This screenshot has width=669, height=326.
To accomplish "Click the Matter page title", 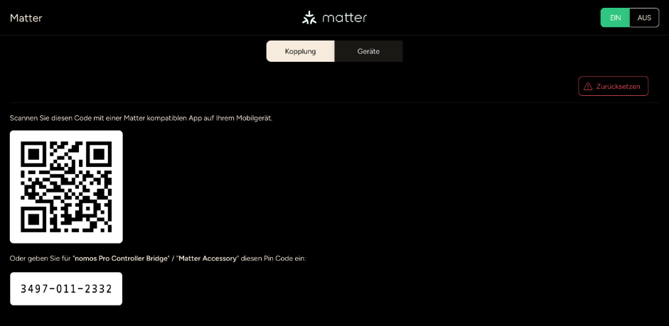I will [26, 18].
